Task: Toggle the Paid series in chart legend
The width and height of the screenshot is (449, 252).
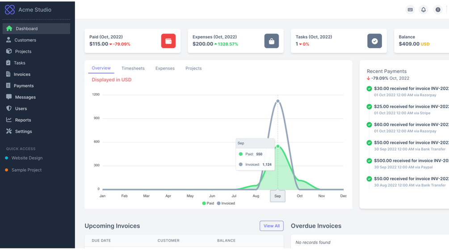Action: click(x=208, y=203)
